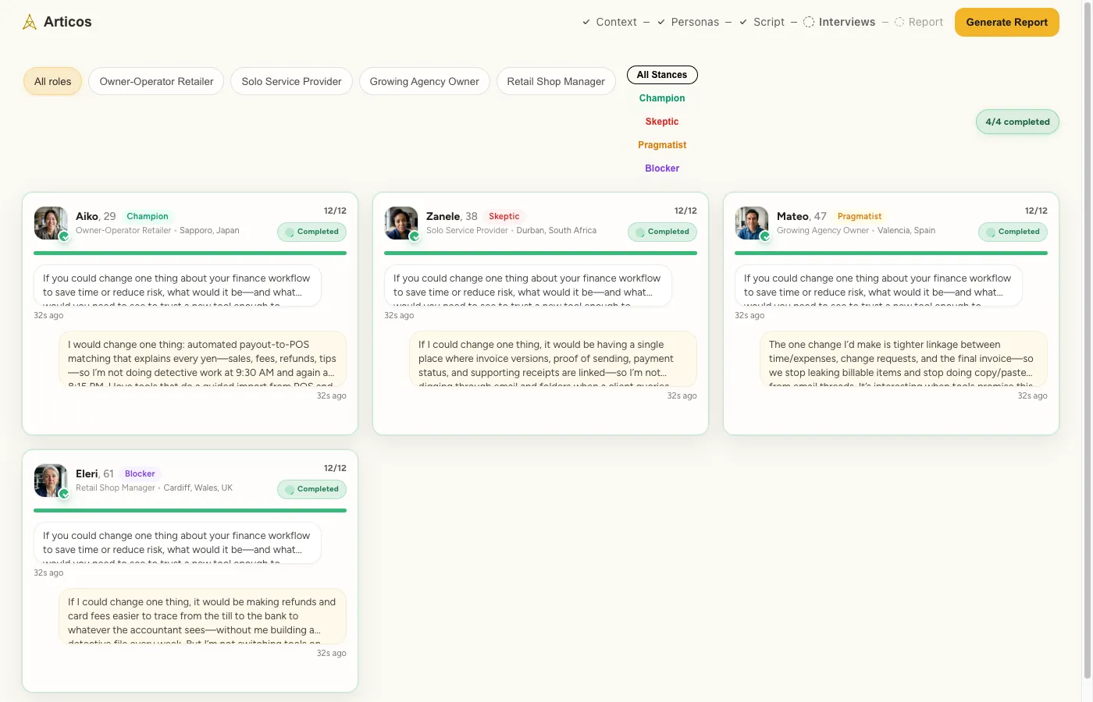Image resolution: width=1093 pixels, height=702 pixels.
Task: Click the Skeptic tag on Zanele's card
Action: point(504,216)
